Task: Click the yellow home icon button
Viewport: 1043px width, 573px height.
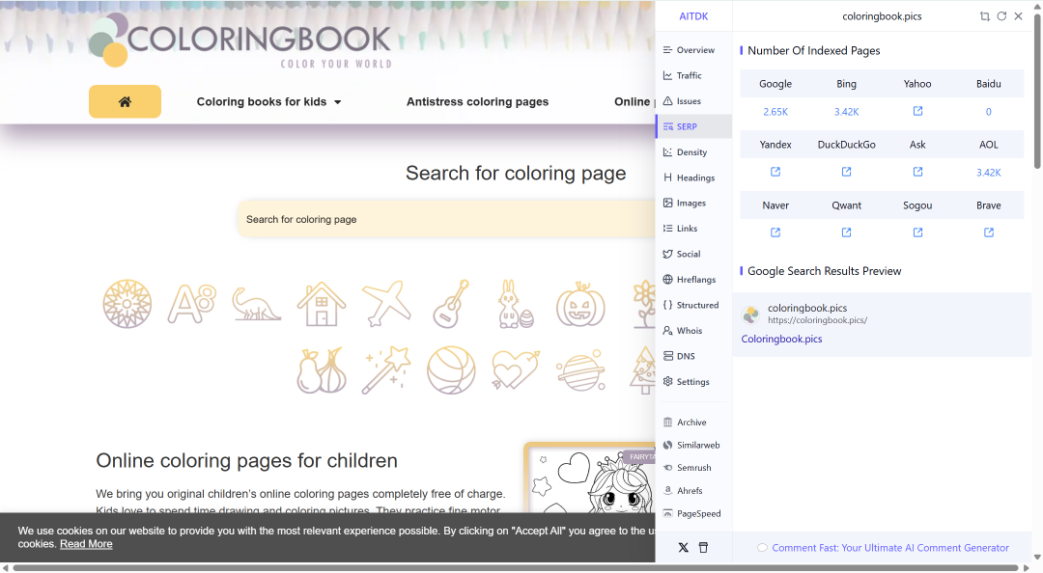Action: click(x=125, y=101)
